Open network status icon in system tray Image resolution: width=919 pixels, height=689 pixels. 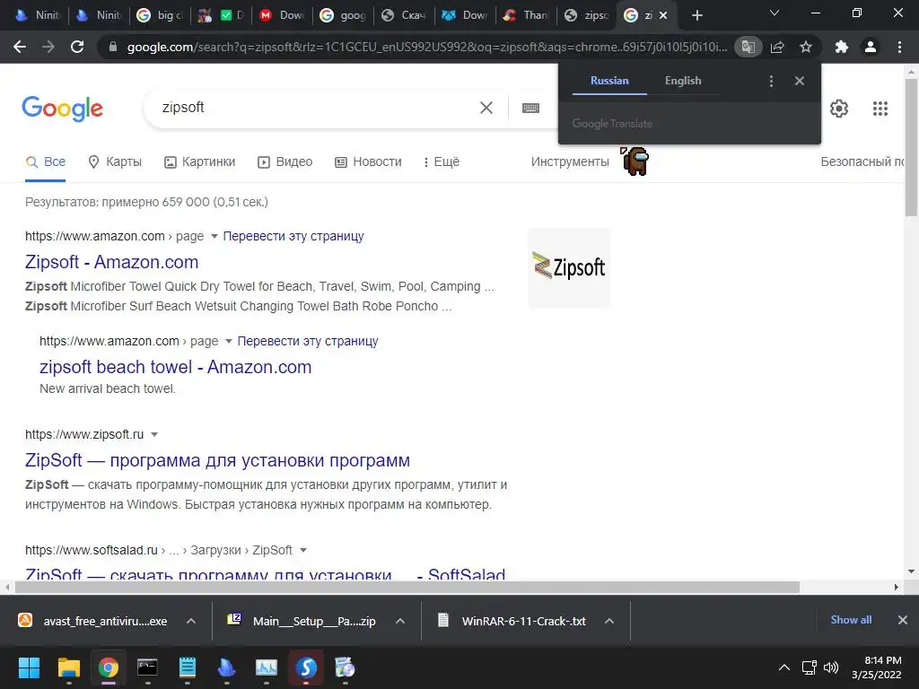(810, 667)
